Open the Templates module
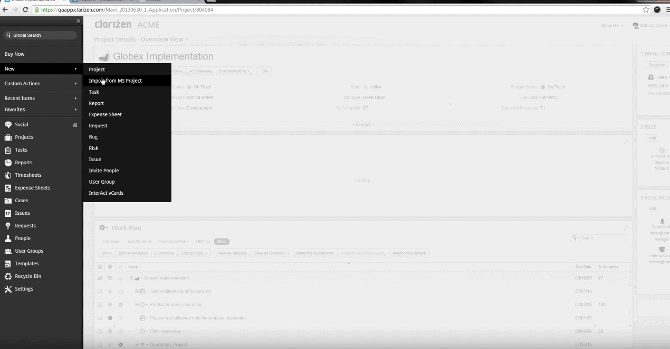This screenshot has height=349, width=670. point(26,264)
